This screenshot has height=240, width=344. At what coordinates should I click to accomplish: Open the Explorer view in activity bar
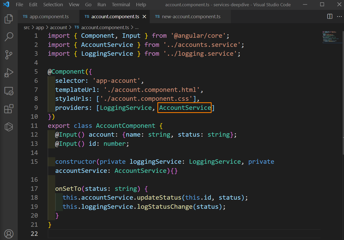(9, 19)
